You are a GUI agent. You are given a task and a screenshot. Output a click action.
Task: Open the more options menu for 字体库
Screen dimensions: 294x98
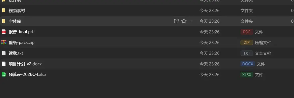(x=191, y=21)
